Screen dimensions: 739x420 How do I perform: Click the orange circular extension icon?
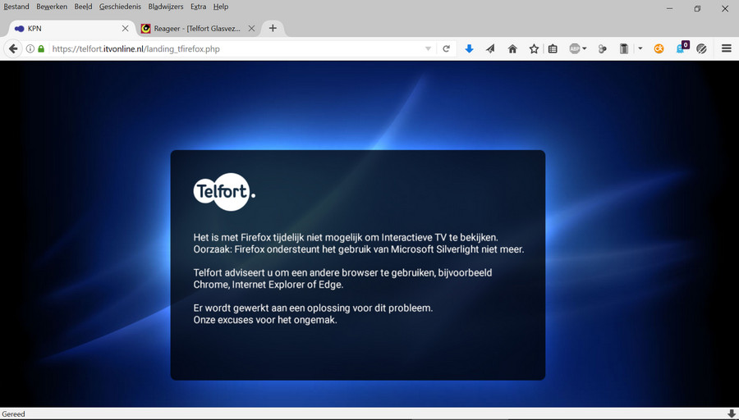point(659,48)
